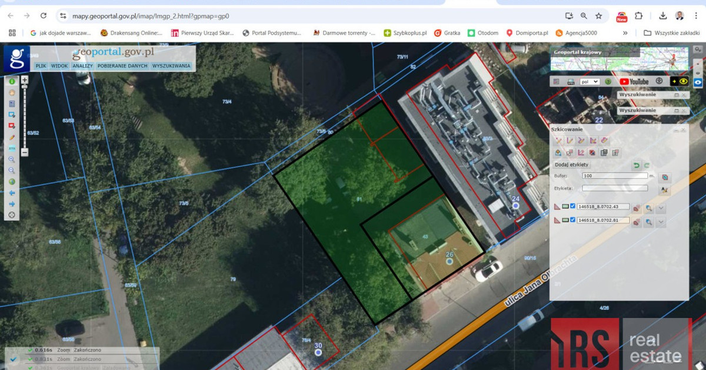
Task: Click the pencil drawing tool in the left toolbar
Action: [12, 137]
